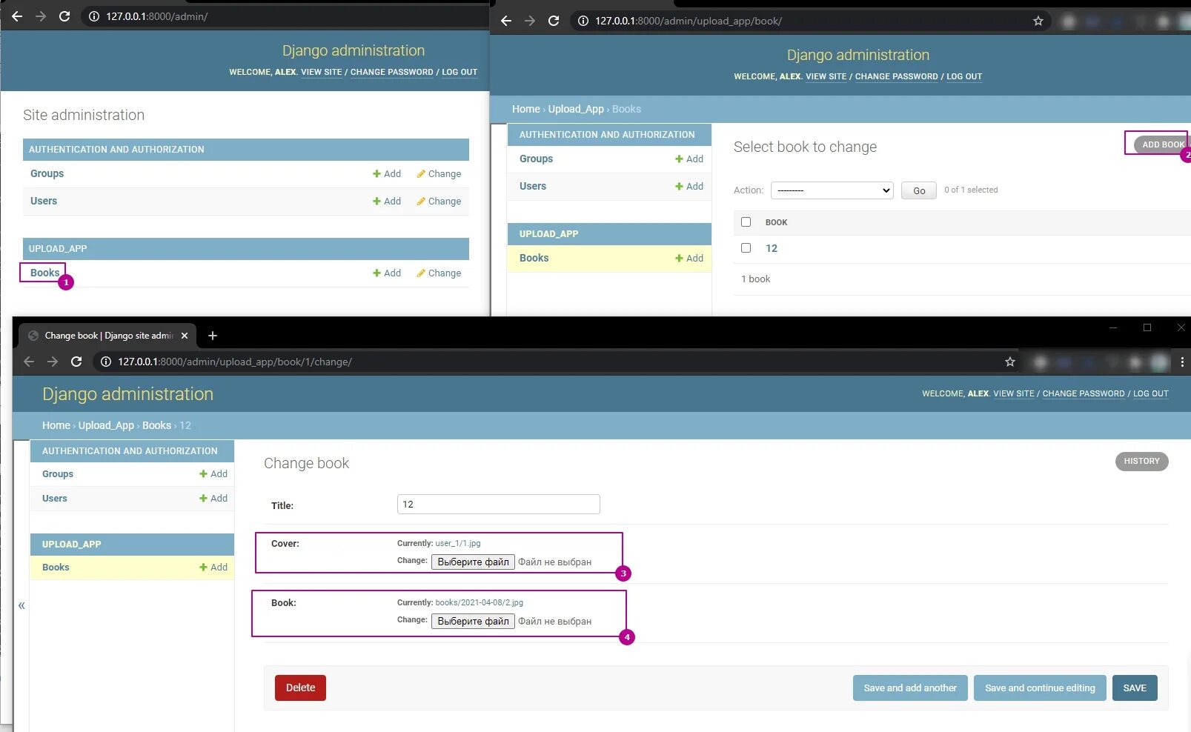This screenshot has width=1191, height=732.
Task: Reload the Change book page
Action: pyautogui.click(x=76, y=362)
